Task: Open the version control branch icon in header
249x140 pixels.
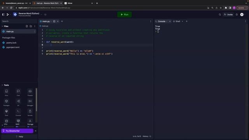Action: (8, 14)
